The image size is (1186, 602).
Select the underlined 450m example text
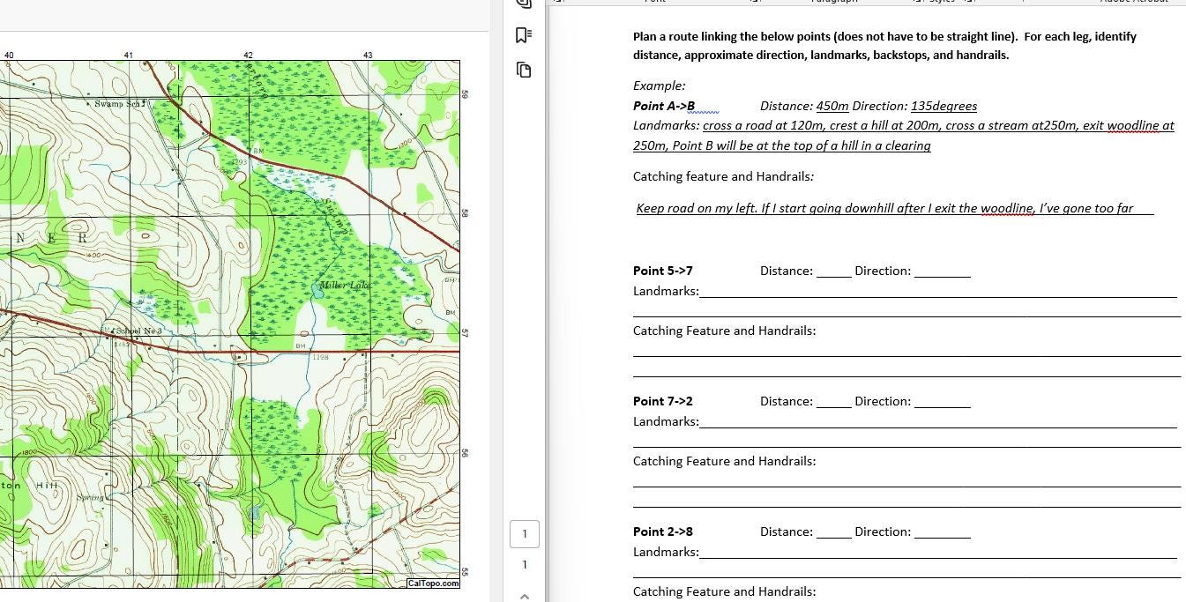tap(831, 106)
